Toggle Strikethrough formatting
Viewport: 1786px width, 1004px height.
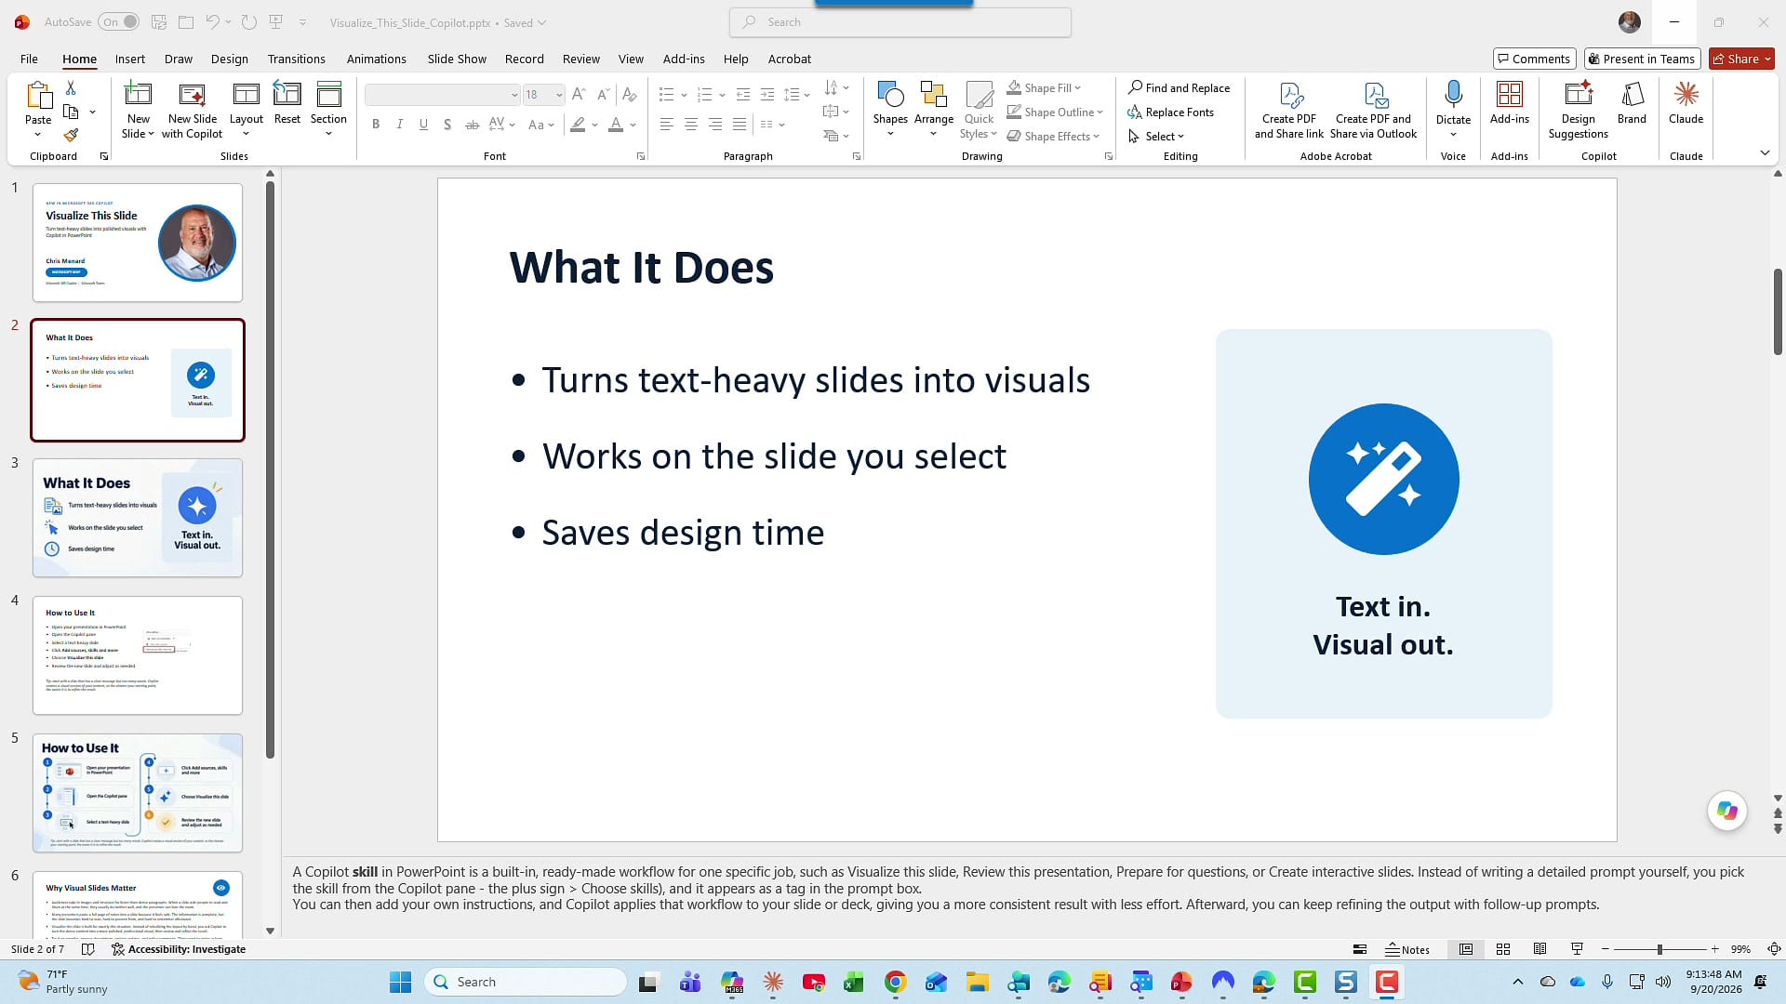473,125
